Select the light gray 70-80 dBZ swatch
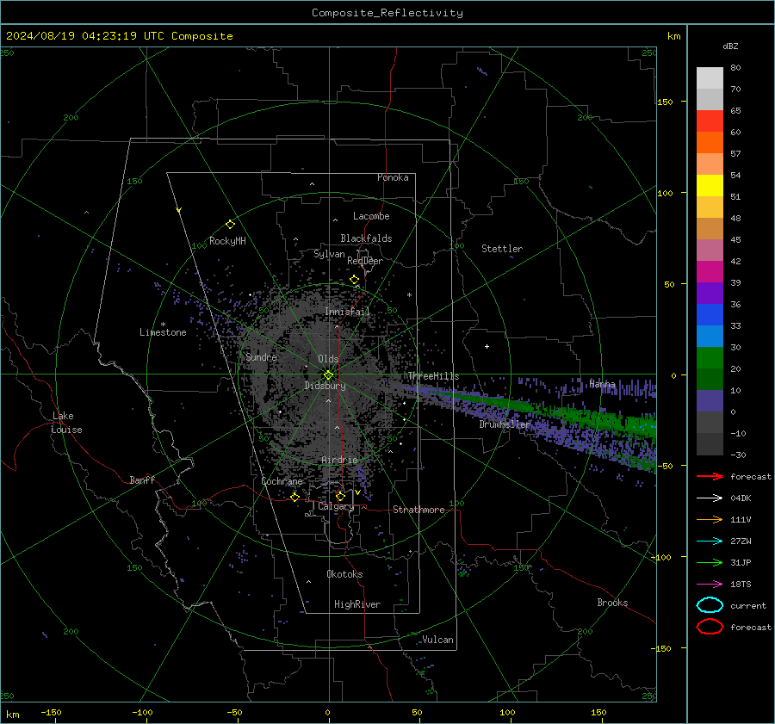 tap(710, 78)
